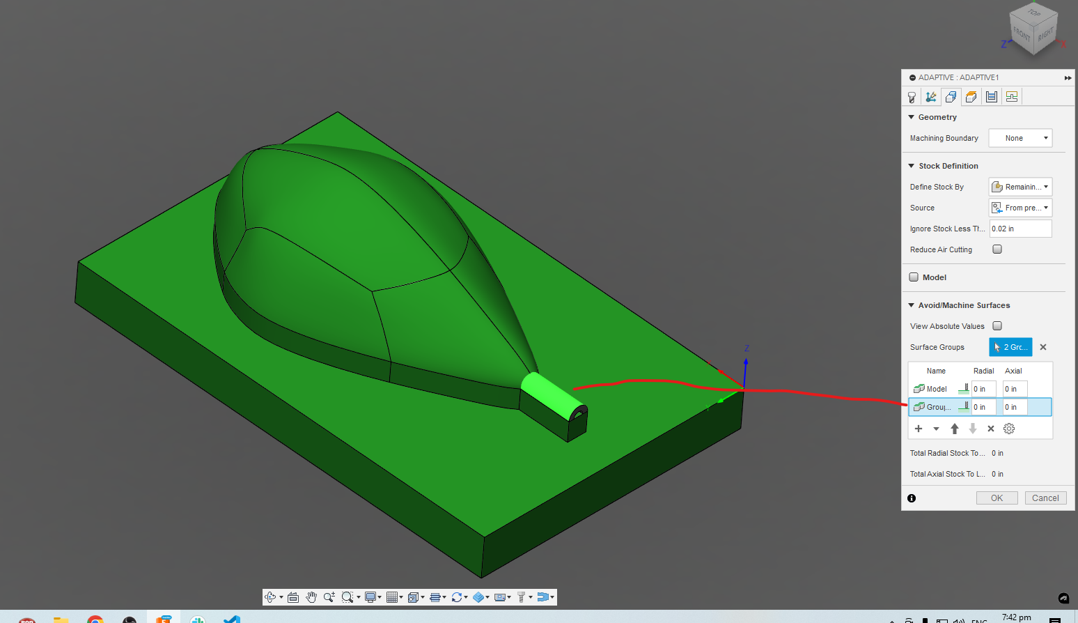Select the Orbit tool in the navigation bar
The image size is (1078, 623).
click(271, 597)
